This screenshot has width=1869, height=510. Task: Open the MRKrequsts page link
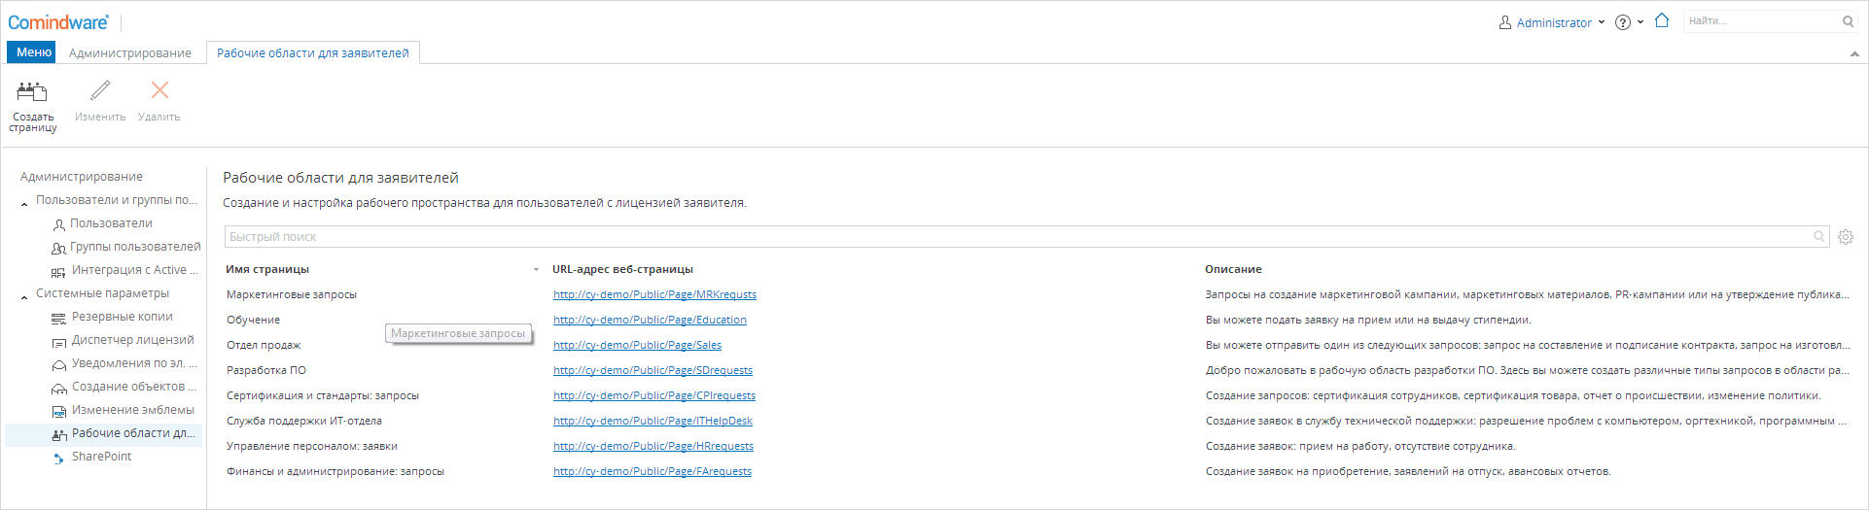click(654, 294)
